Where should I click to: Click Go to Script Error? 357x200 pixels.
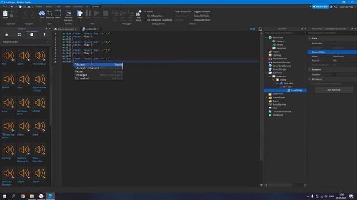(x=183, y=12)
